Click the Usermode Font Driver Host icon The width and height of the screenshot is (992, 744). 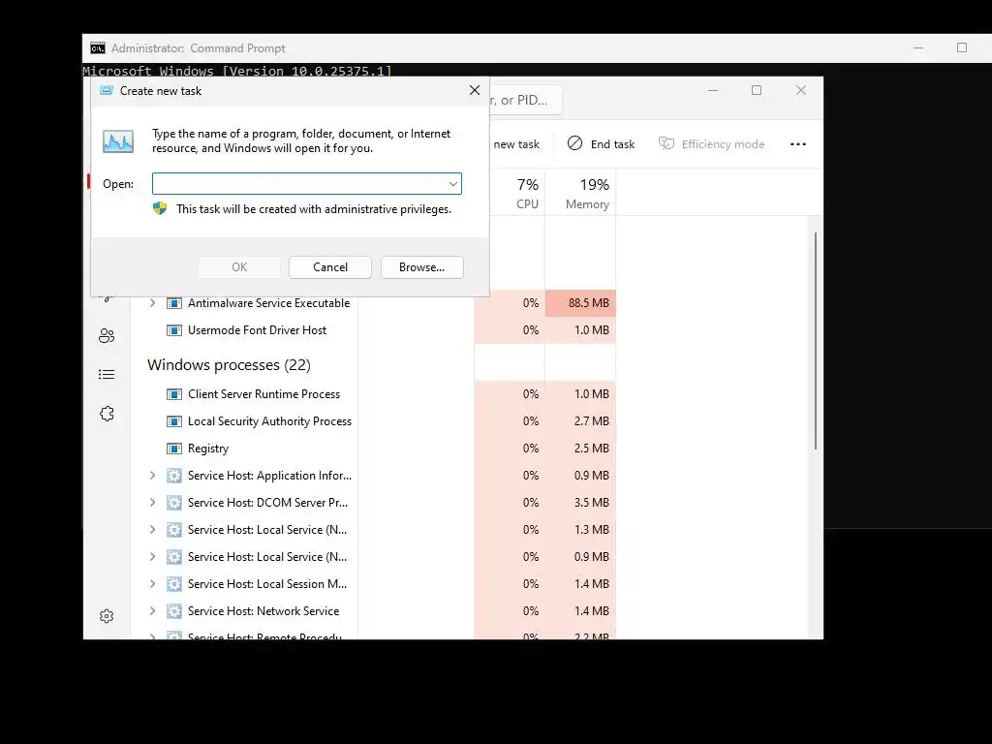174,330
